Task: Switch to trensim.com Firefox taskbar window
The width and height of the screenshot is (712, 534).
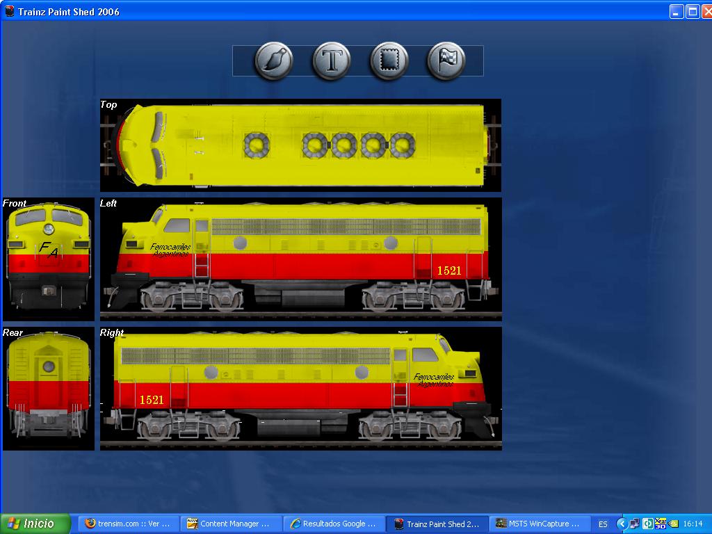Action: point(128,524)
